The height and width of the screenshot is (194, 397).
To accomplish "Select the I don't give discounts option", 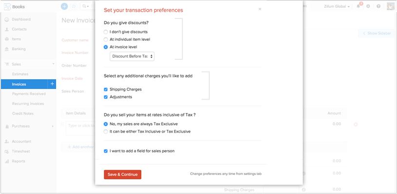I will (125, 32).
